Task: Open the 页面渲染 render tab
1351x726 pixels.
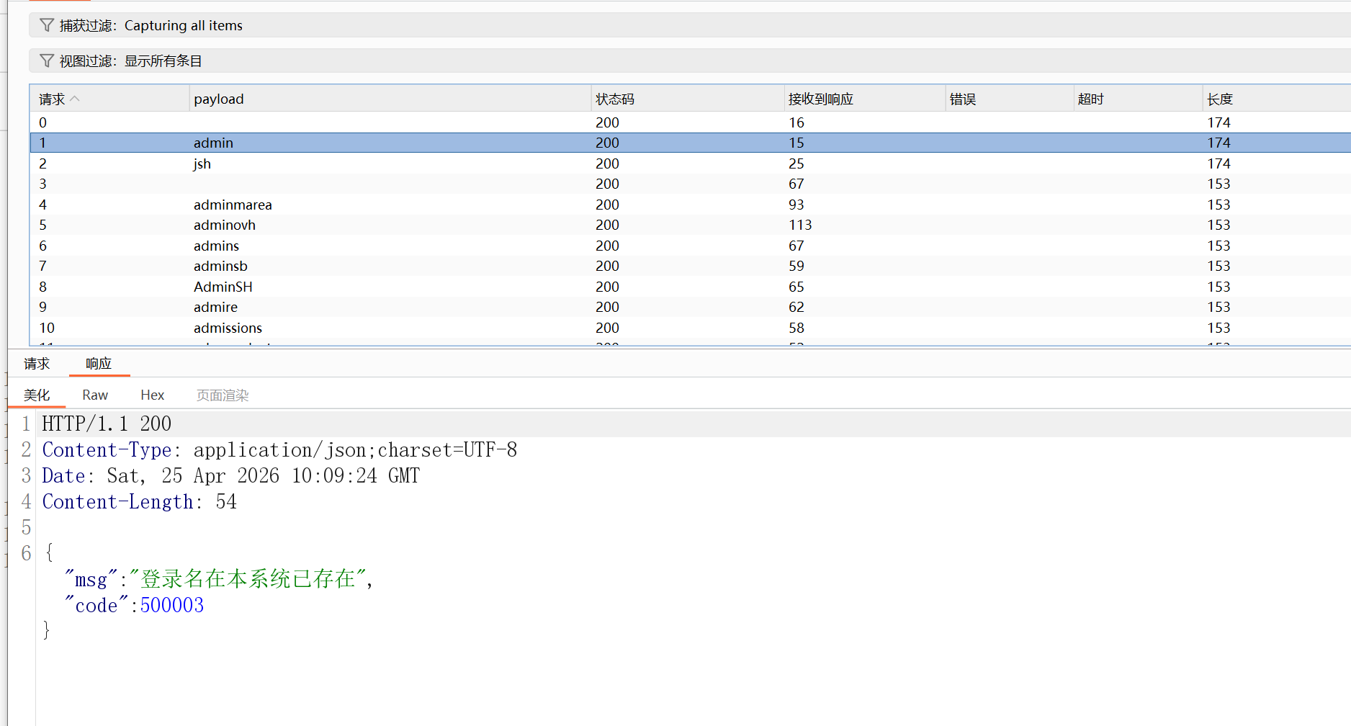Action: tap(223, 395)
